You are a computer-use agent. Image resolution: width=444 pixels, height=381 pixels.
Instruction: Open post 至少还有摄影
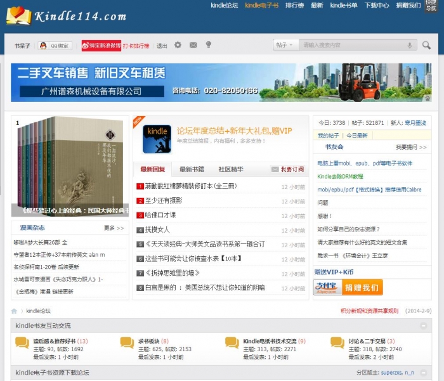coord(164,201)
